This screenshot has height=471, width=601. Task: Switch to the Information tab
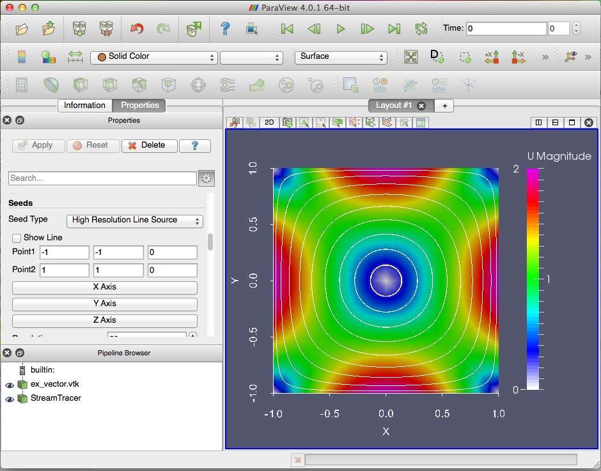click(84, 105)
